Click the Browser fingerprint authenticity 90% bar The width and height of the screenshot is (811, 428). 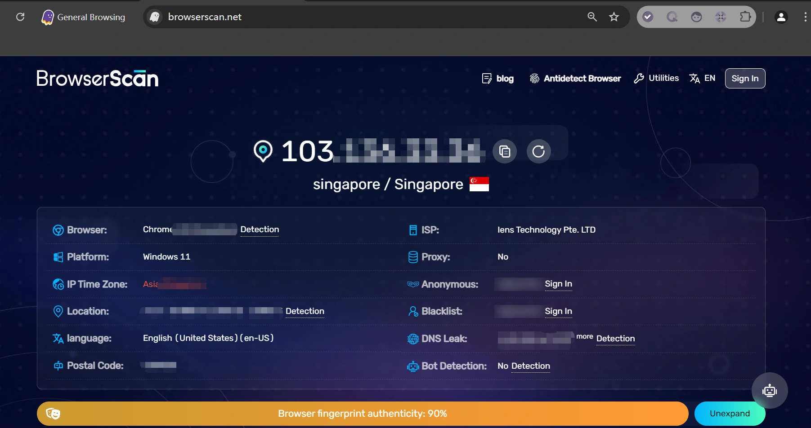(363, 414)
